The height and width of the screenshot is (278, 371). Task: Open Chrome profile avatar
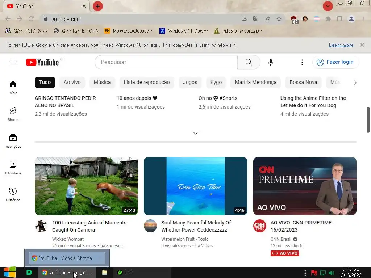[351, 19]
